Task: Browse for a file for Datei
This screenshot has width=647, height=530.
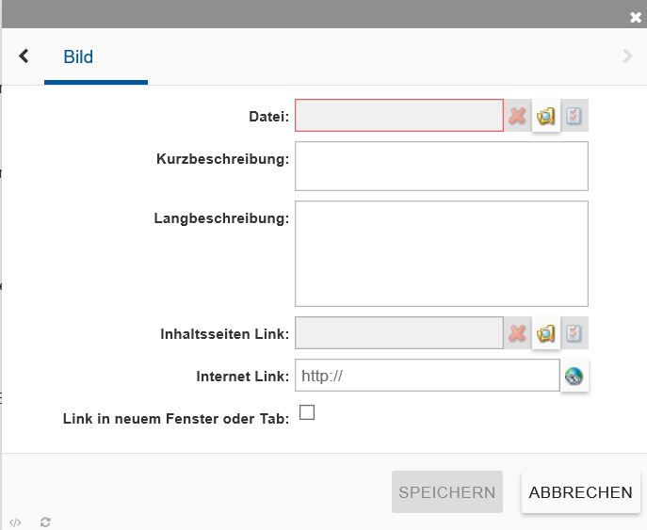Action: point(546,116)
